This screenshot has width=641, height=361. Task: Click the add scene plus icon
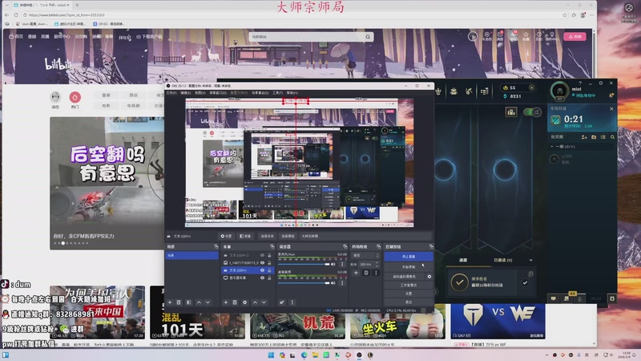[169, 302]
